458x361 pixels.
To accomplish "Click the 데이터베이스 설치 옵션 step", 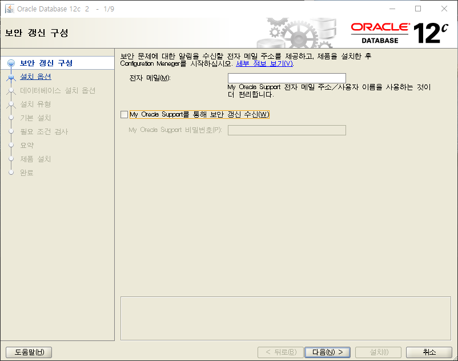I will [58, 91].
